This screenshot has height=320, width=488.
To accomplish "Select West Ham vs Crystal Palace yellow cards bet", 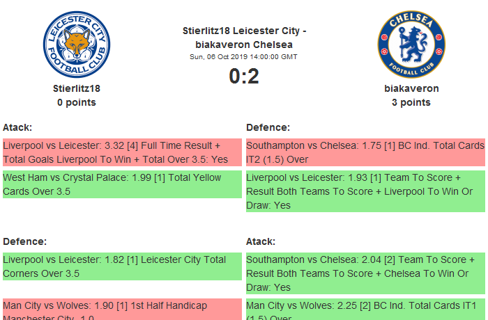I will point(122,184).
